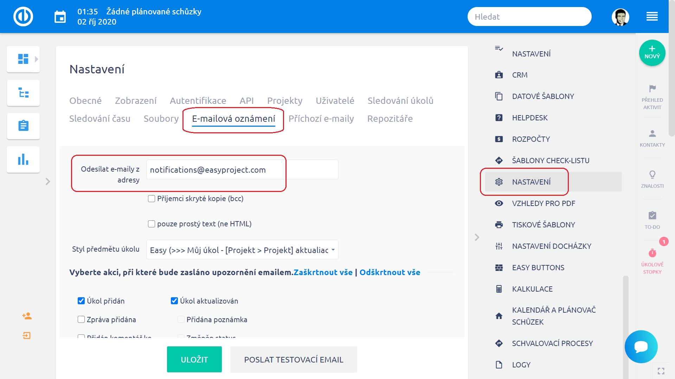
Task: Open the To-Do checklist icon
Action: [652, 215]
